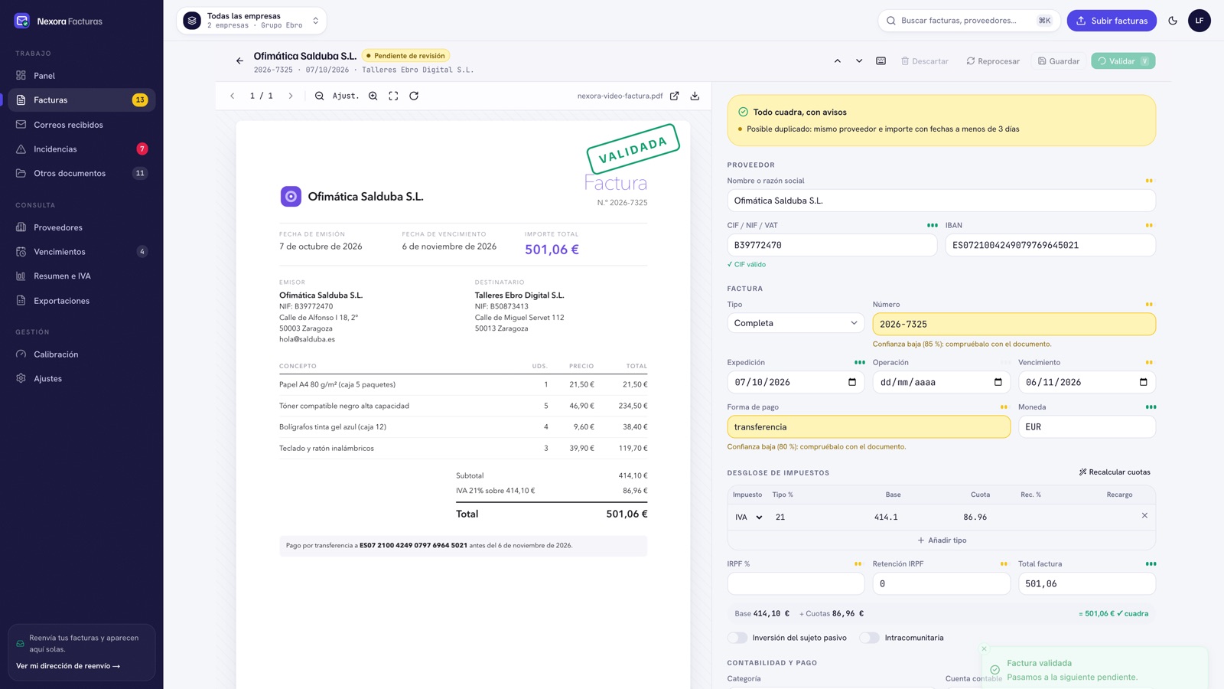This screenshot has height=689, width=1224.
Task: Remove the IVA tax row
Action: 1144,516
